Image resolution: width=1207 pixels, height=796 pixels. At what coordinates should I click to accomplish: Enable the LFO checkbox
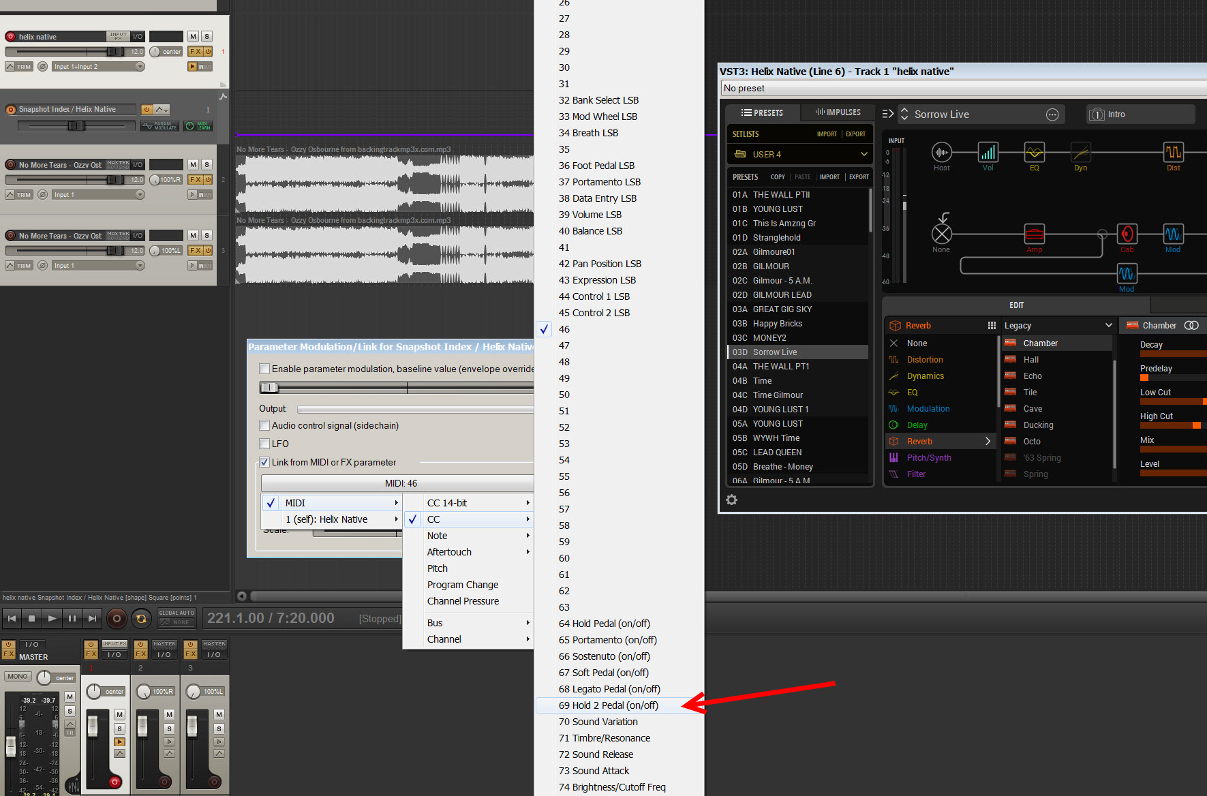coord(264,444)
